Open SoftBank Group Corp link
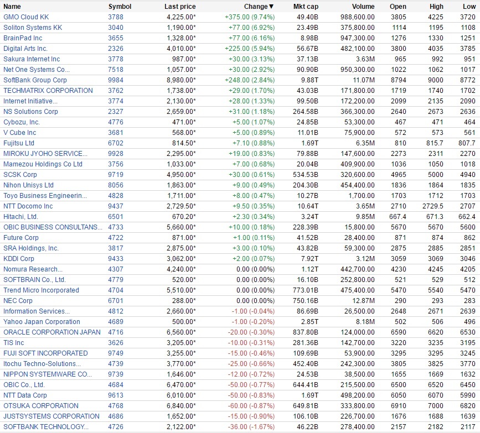480x433 pixels. click(35, 80)
